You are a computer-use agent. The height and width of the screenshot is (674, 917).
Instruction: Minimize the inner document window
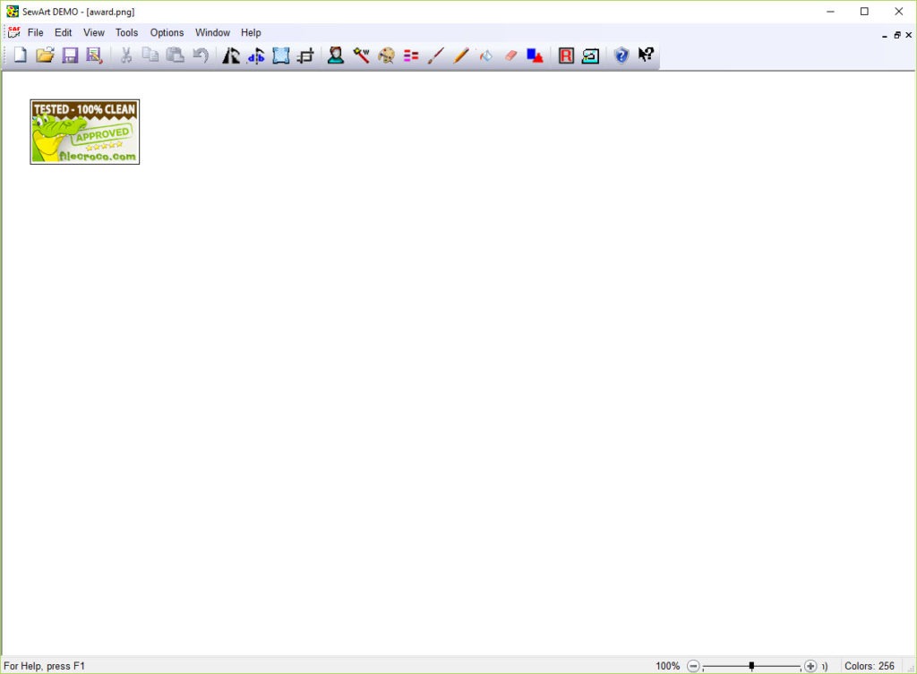click(x=884, y=35)
